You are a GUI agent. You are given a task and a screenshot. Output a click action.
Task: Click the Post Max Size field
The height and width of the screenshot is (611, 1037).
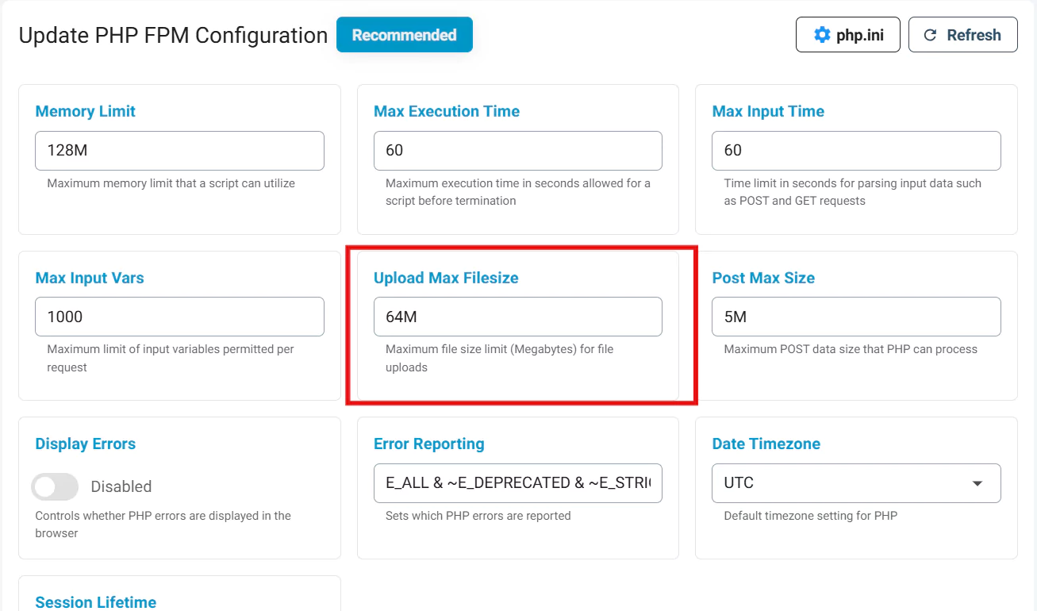856,317
